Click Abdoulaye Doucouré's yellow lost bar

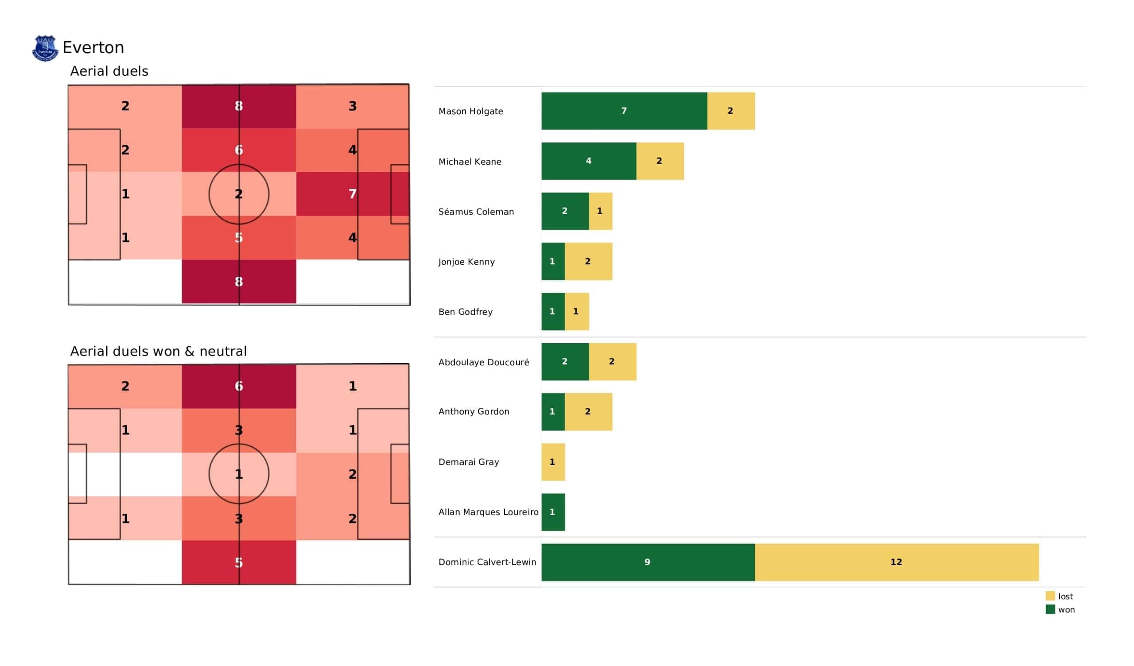pyautogui.click(x=613, y=362)
